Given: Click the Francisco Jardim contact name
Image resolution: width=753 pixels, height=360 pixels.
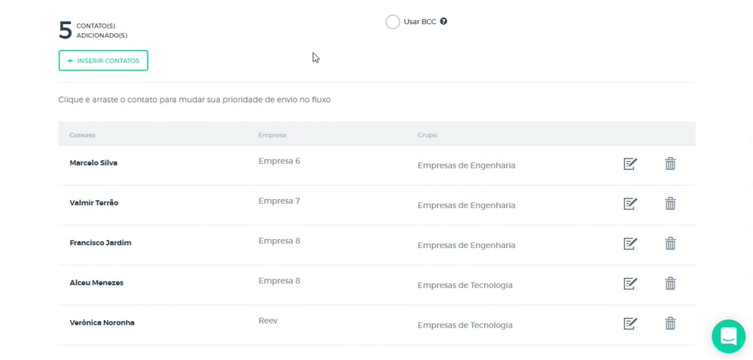Looking at the screenshot, I should pos(100,243).
